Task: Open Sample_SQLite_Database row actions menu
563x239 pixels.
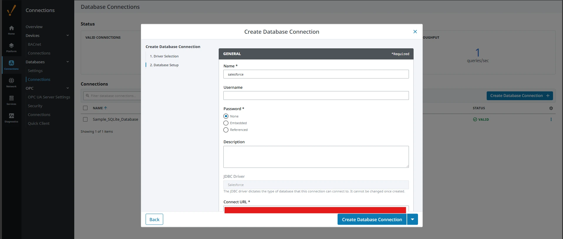Action: pyautogui.click(x=551, y=119)
